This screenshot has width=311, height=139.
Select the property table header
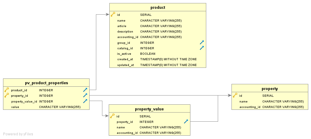(x=270, y=89)
